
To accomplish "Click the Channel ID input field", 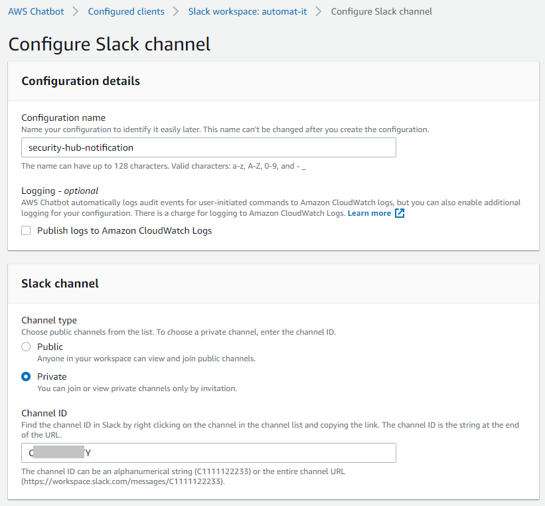I will coord(208,453).
